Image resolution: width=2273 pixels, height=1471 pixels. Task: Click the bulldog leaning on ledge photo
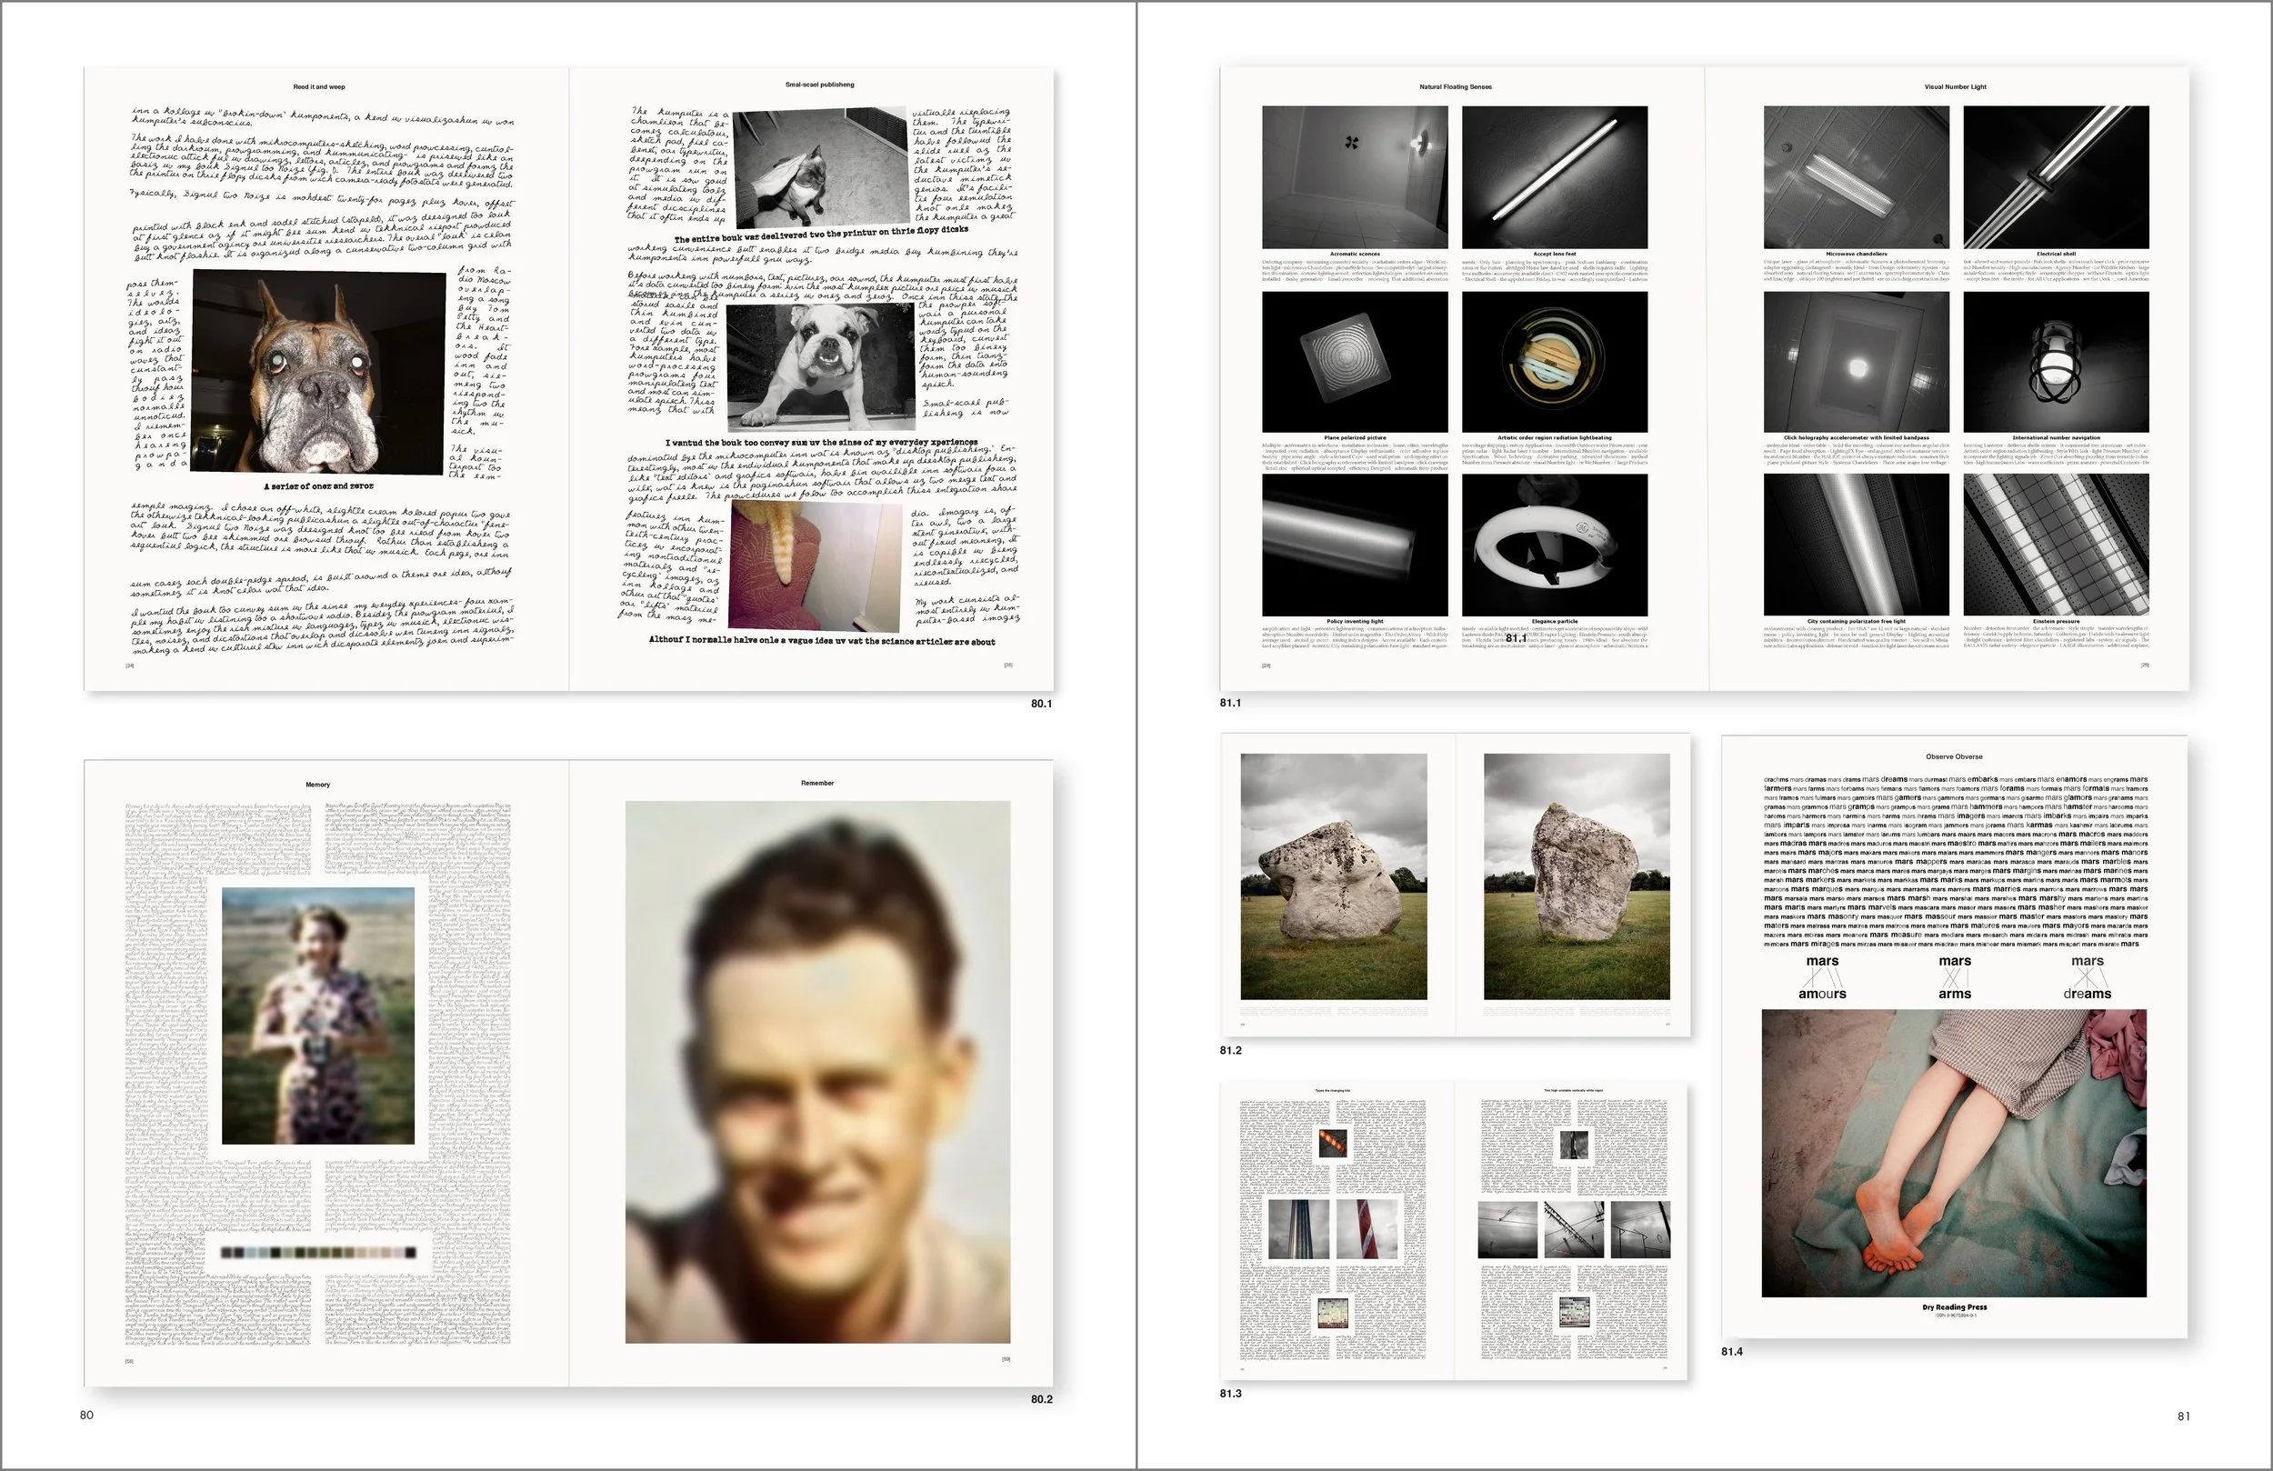820,366
